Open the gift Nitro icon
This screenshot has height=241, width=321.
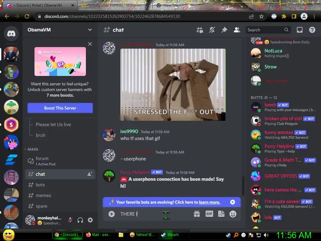[x=197, y=214]
